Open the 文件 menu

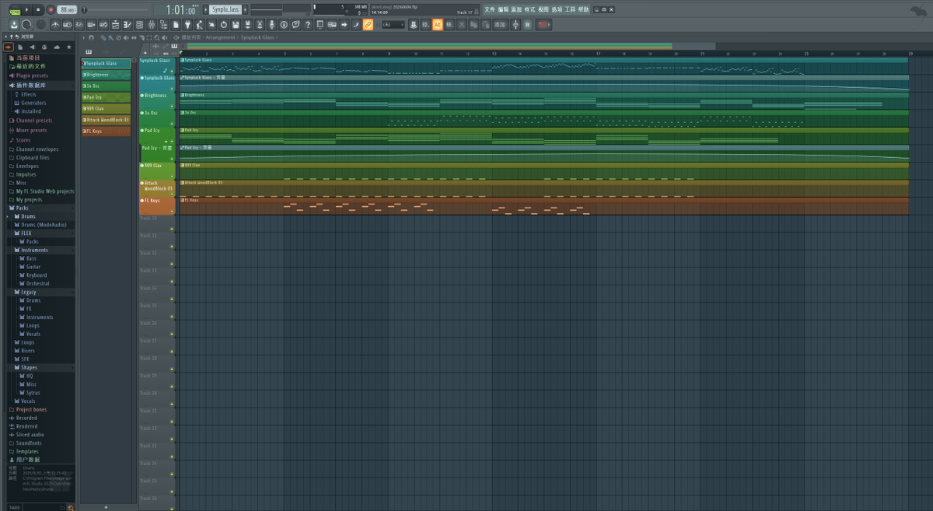pyautogui.click(x=489, y=10)
